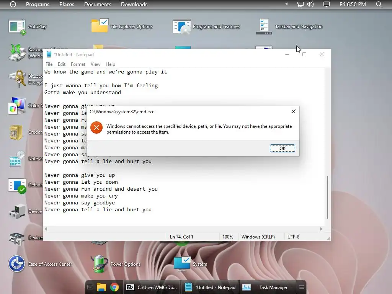This screenshot has width=392, height=294.
Task: Open the AutoPlay icon
Action: [x=17, y=27]
